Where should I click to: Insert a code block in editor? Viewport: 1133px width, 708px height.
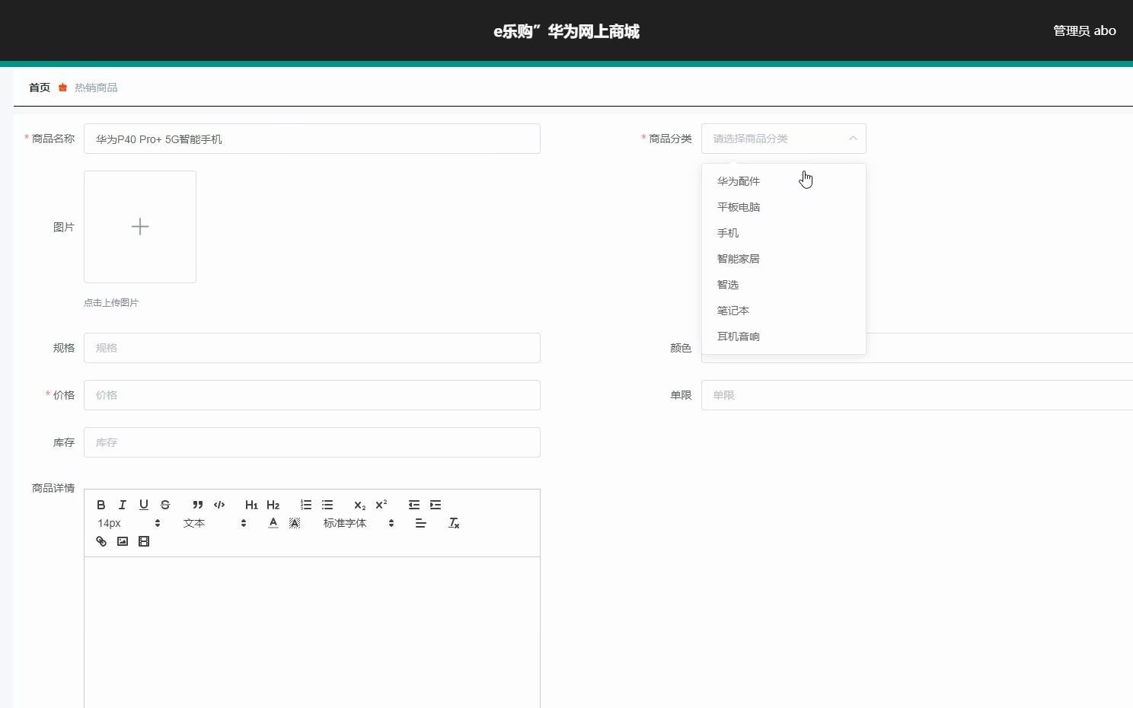[x=219, y=505]
